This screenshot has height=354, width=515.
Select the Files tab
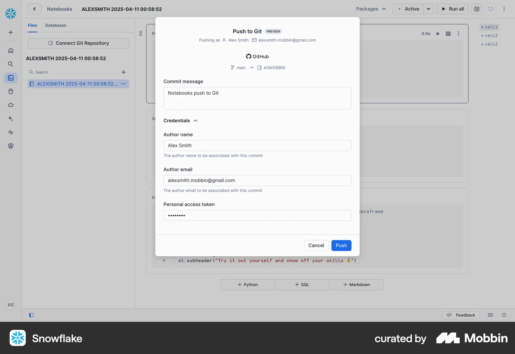32,25
